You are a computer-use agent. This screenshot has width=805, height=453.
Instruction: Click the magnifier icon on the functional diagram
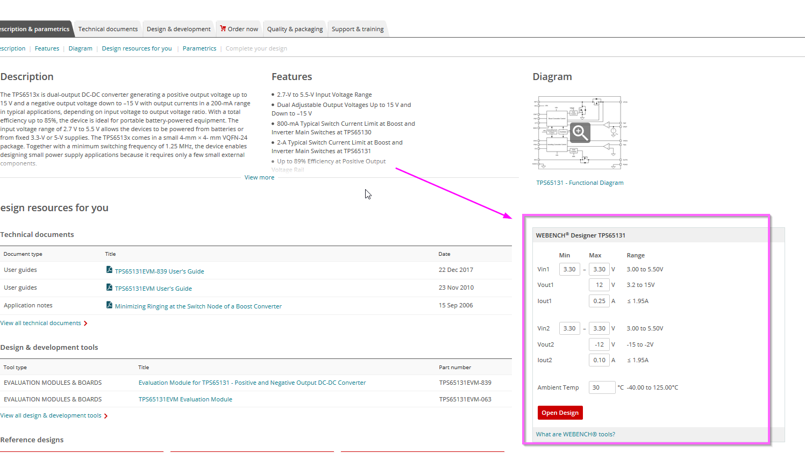coord(580,132)
